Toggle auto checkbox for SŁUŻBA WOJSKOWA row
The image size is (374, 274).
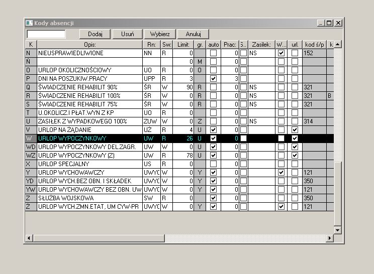click(x=213, y=198)
